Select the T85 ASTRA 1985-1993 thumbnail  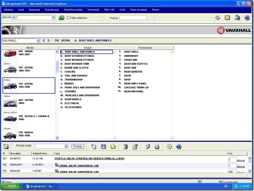pos(10,69)
